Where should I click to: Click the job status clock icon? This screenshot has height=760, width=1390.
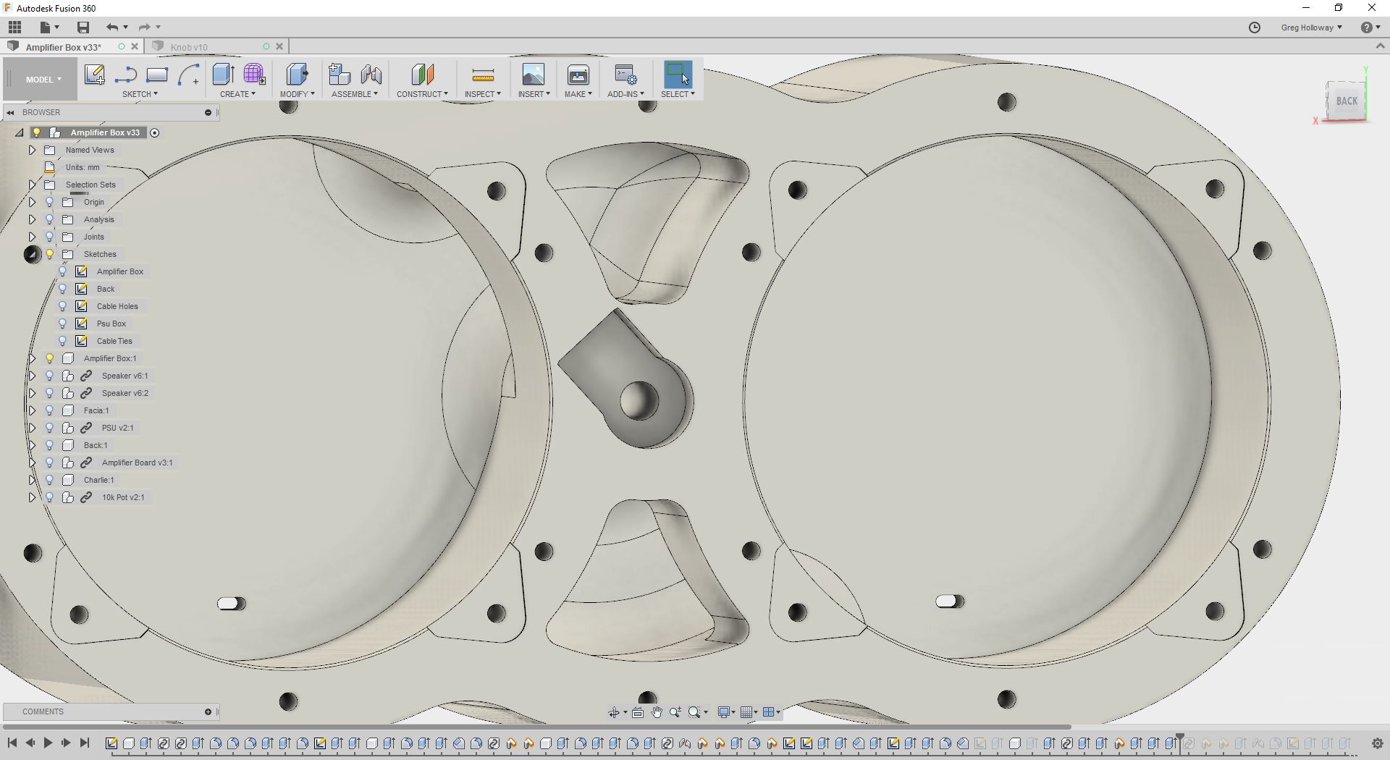pos(1255,28)
